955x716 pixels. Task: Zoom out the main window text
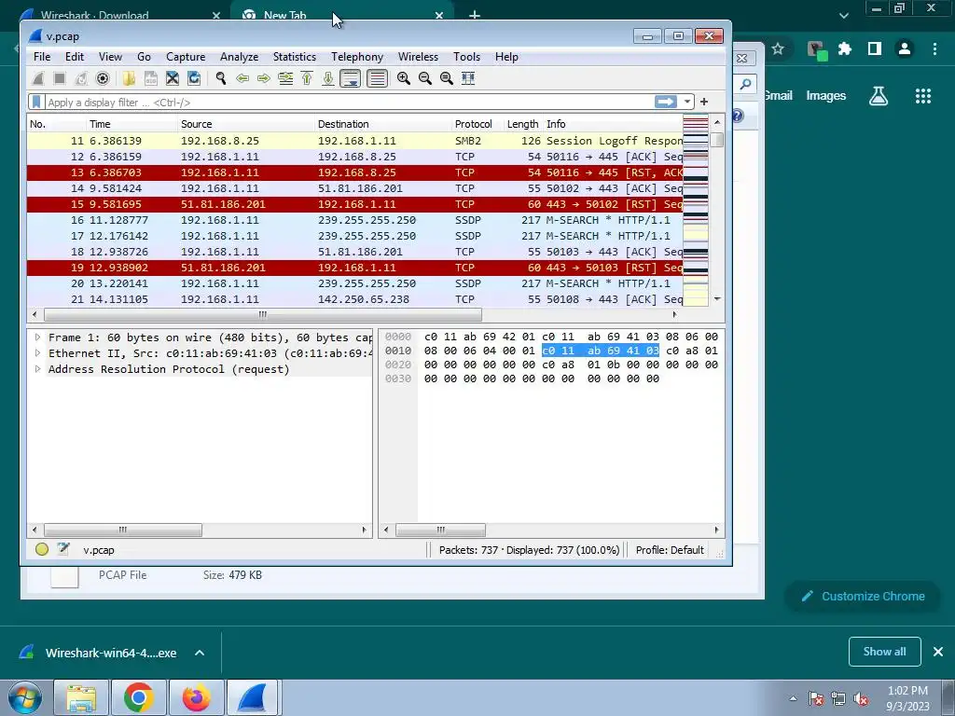(x=425, y=78)
